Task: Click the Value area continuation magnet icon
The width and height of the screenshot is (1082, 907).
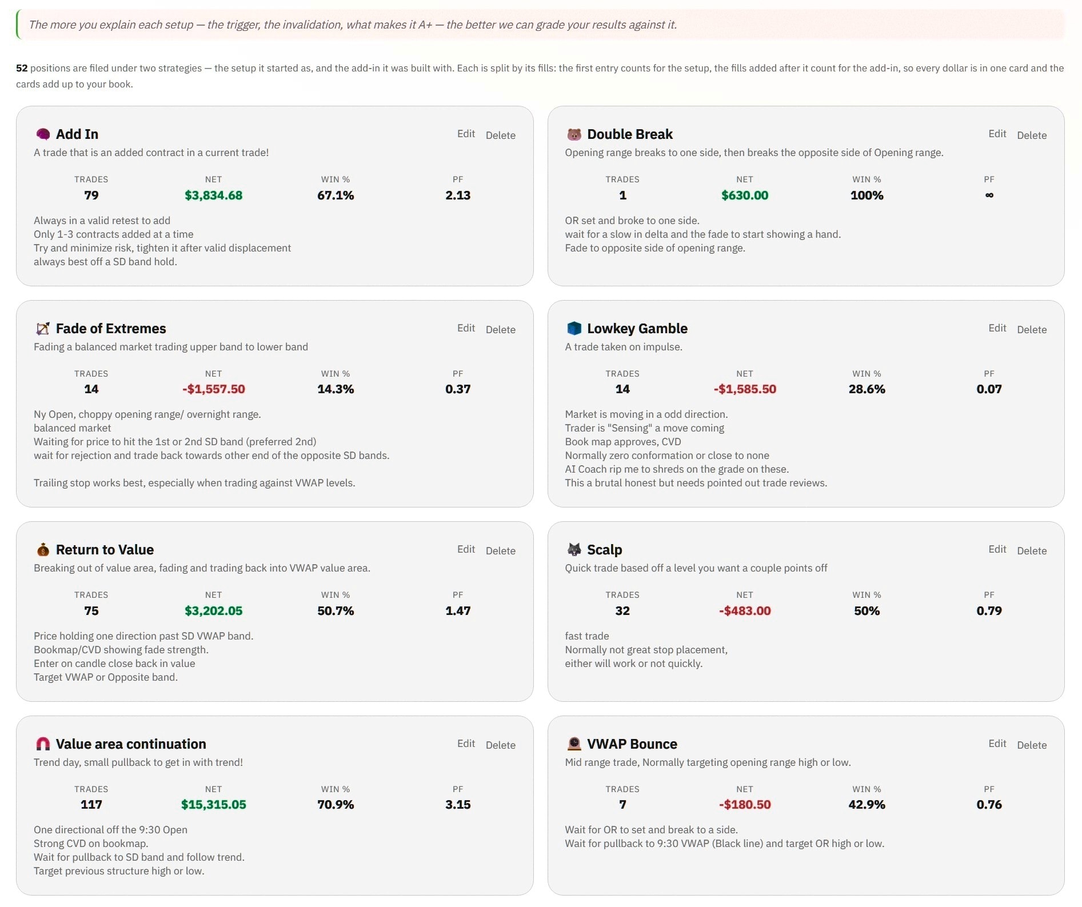Action: 43,744
